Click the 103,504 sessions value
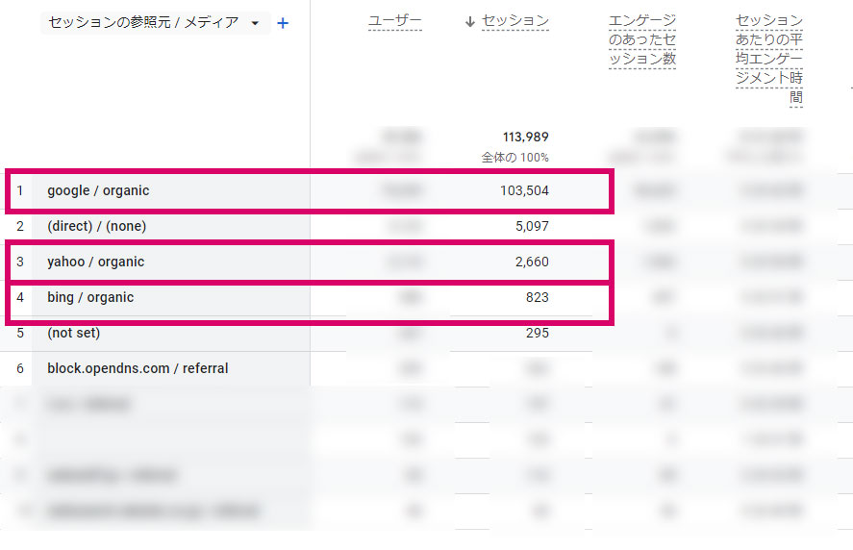Viewport: 853px width, 550px height. 524,191
